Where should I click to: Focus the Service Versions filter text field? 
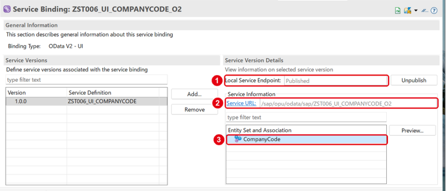tap(87, 80)
